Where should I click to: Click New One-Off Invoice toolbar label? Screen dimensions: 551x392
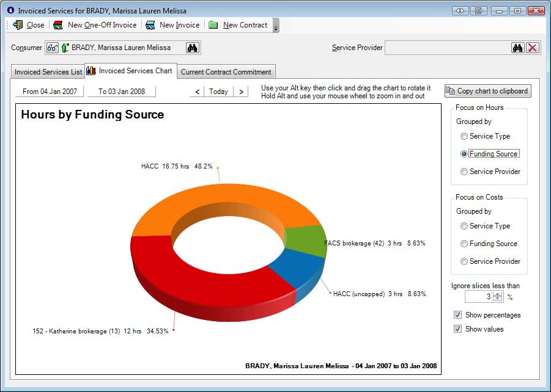tap(102, 25)
